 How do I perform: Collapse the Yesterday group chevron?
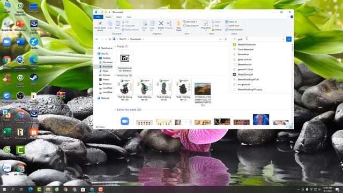(x=115, y=75)
